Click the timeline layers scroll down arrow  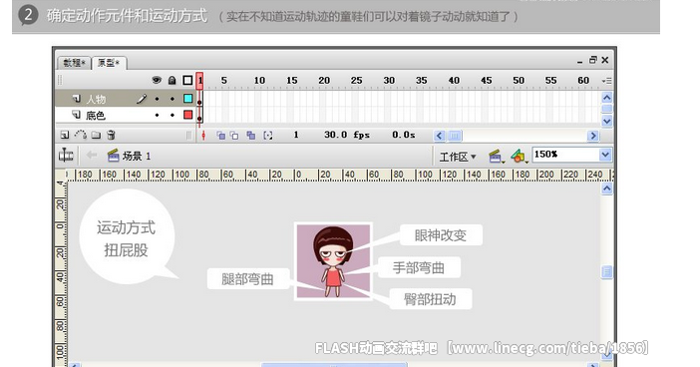click(606, 121)
